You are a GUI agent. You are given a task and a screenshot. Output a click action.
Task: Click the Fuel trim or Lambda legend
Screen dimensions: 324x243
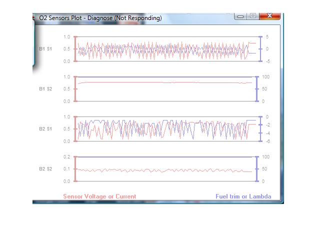(243, 196)
